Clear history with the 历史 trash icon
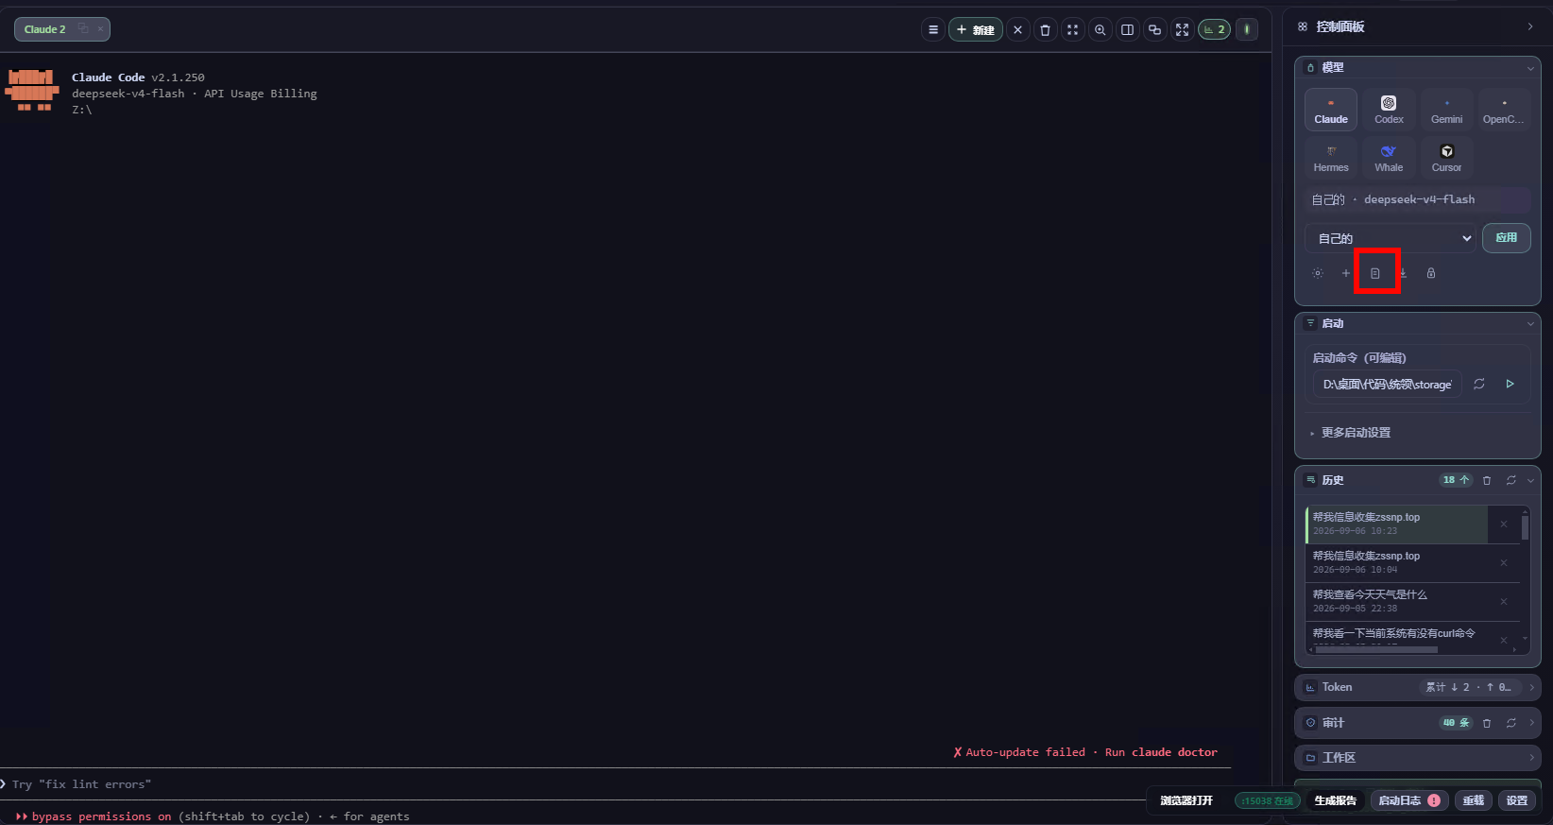Viewport: 1553px width, 825px height. 1487,480
